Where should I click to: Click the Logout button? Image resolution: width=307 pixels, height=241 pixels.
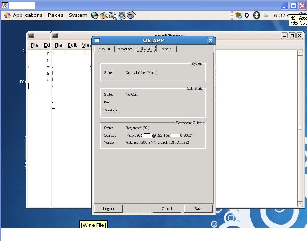[x=108, y=209]
